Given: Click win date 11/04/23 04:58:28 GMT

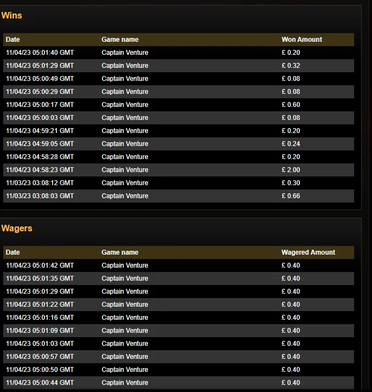Looking at the screenshot, I should point(40,157).
